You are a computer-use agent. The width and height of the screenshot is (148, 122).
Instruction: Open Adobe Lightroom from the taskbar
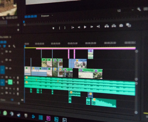coord(64,120)
